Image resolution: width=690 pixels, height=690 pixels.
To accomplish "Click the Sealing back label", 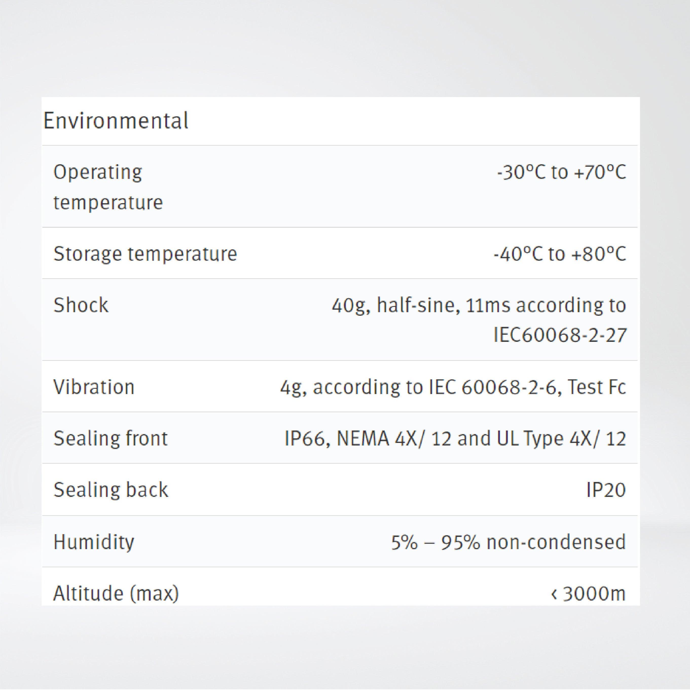I will pyautogui.click(x=111, y=490).
